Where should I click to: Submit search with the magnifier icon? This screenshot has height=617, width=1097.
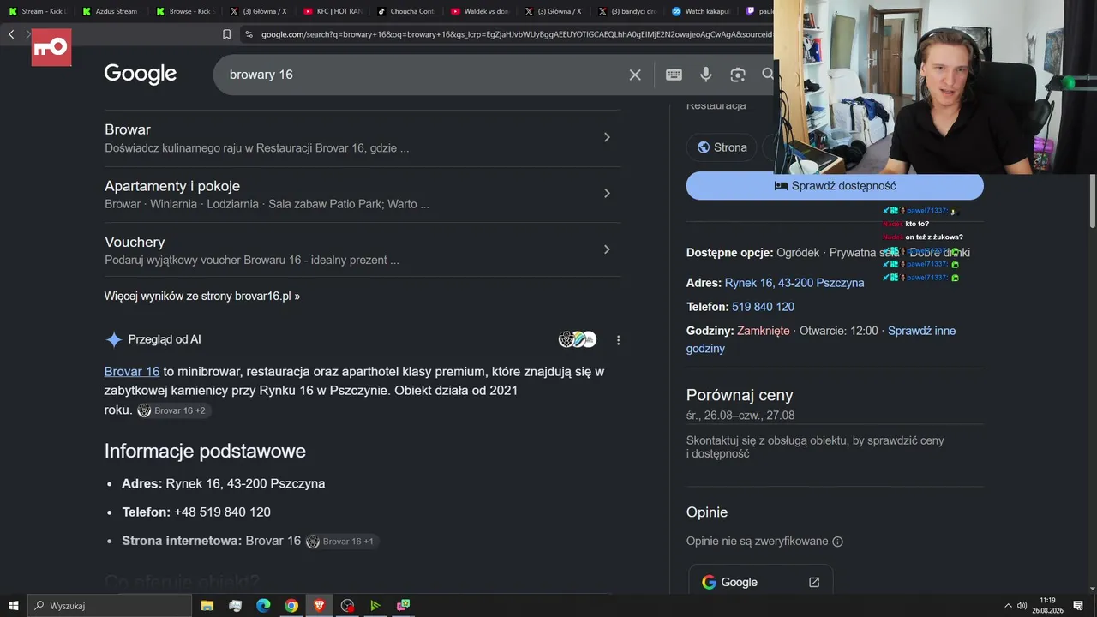click(x=768, y=75)
